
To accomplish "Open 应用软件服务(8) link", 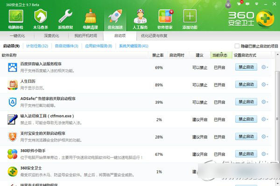I will [x=98, y=46].
